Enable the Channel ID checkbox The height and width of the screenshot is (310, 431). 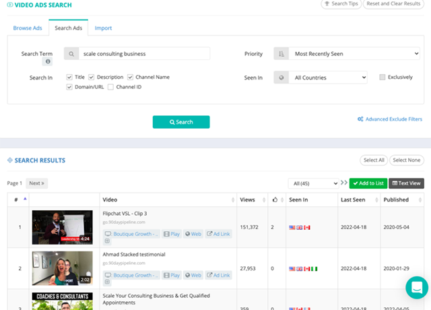pyautogui.click(x=110, y=87)
